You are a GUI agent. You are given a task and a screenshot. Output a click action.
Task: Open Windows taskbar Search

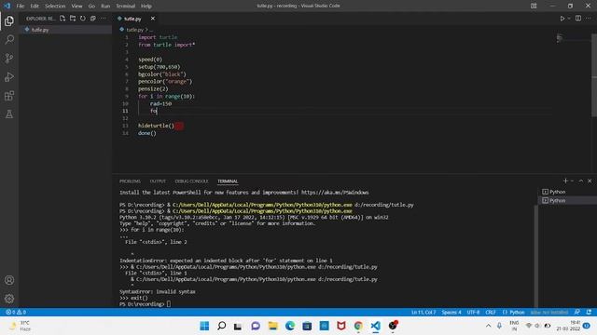point(222,326)
